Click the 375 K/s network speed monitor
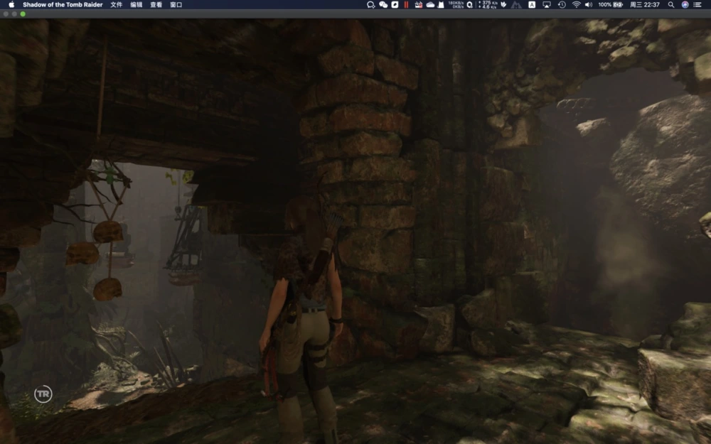 488,4
